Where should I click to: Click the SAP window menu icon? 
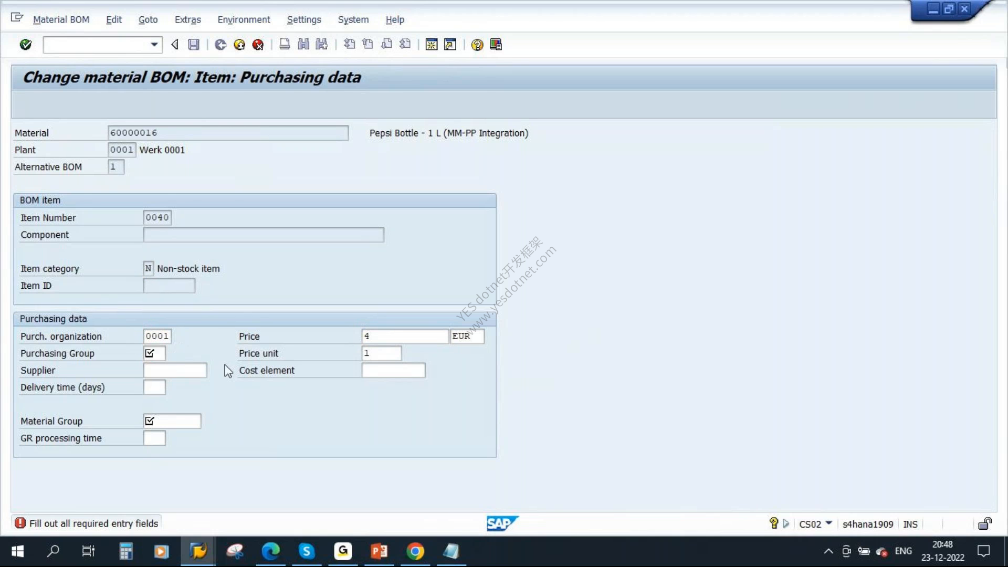tap(17, 18)
